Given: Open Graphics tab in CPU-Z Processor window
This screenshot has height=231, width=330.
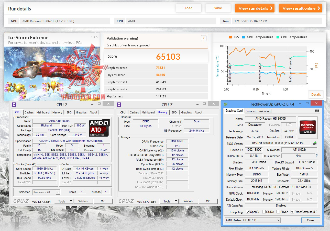Looking at the screenshot, I should 81,112.
